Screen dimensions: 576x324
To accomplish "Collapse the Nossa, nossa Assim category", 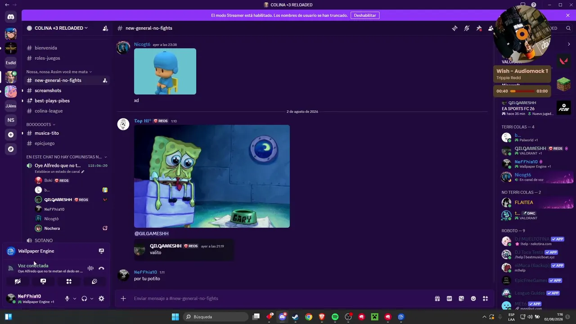I will (58, 72).
